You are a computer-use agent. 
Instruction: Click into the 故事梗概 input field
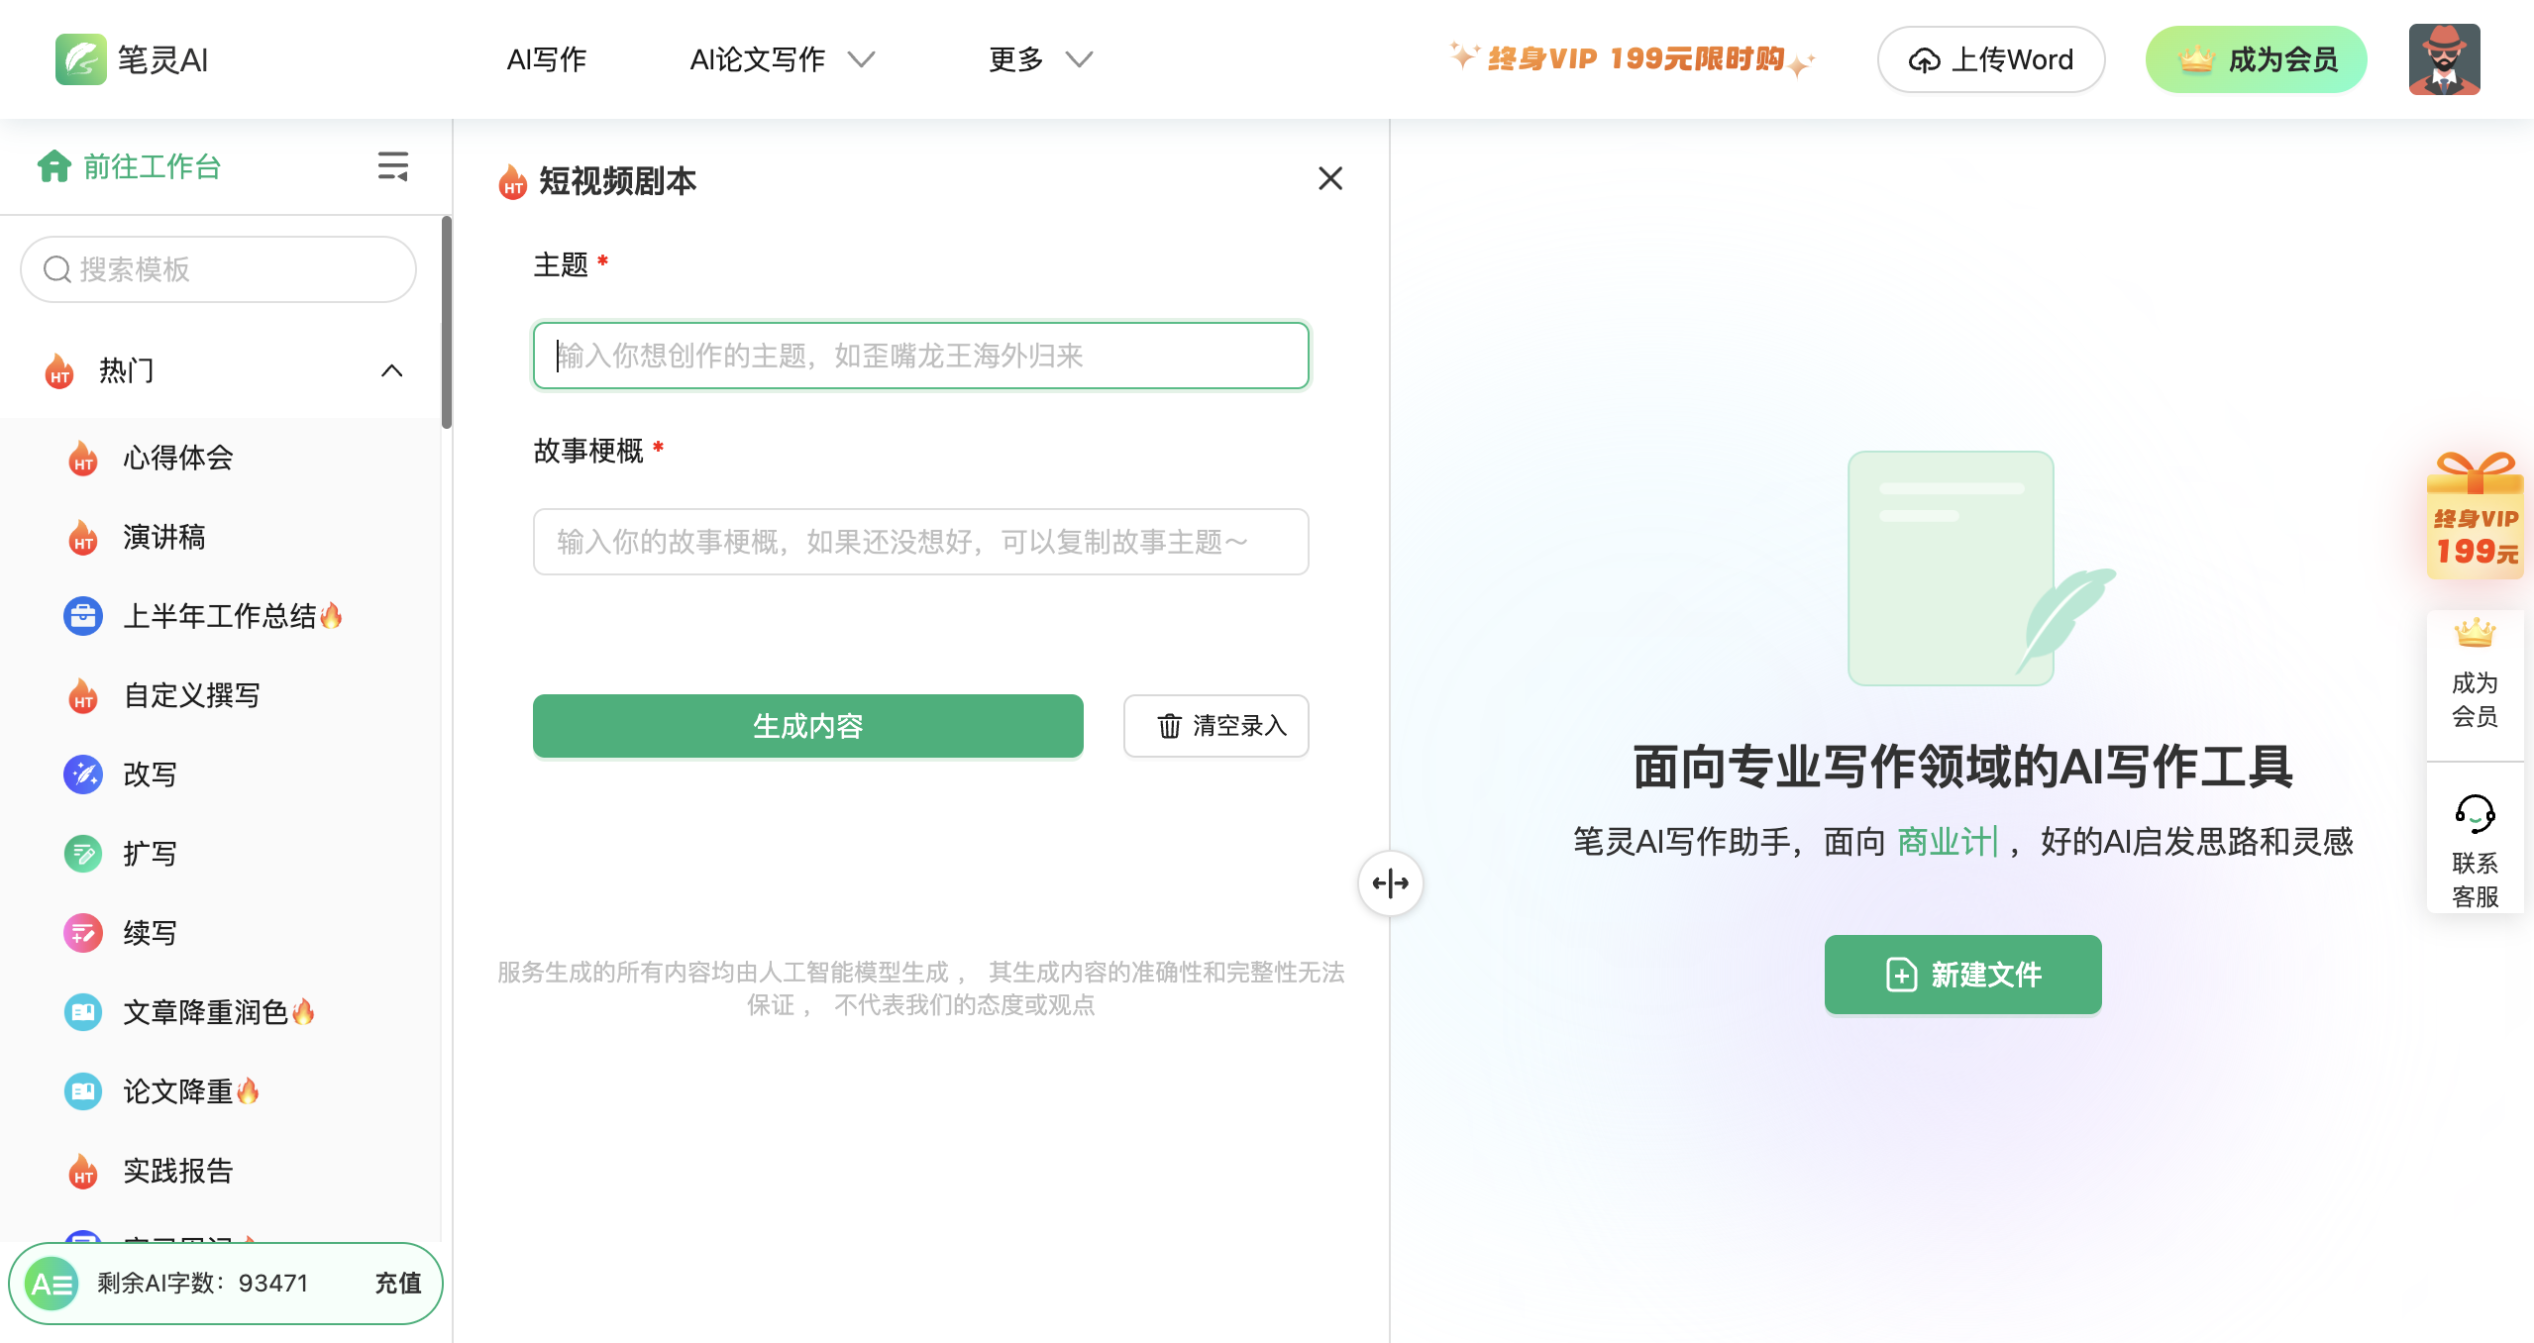tap(920, 542)
